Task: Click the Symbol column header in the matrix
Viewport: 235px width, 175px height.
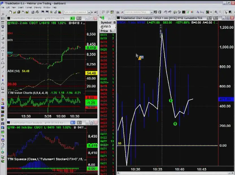Action: pyautogui.click(x=106, y=23)
